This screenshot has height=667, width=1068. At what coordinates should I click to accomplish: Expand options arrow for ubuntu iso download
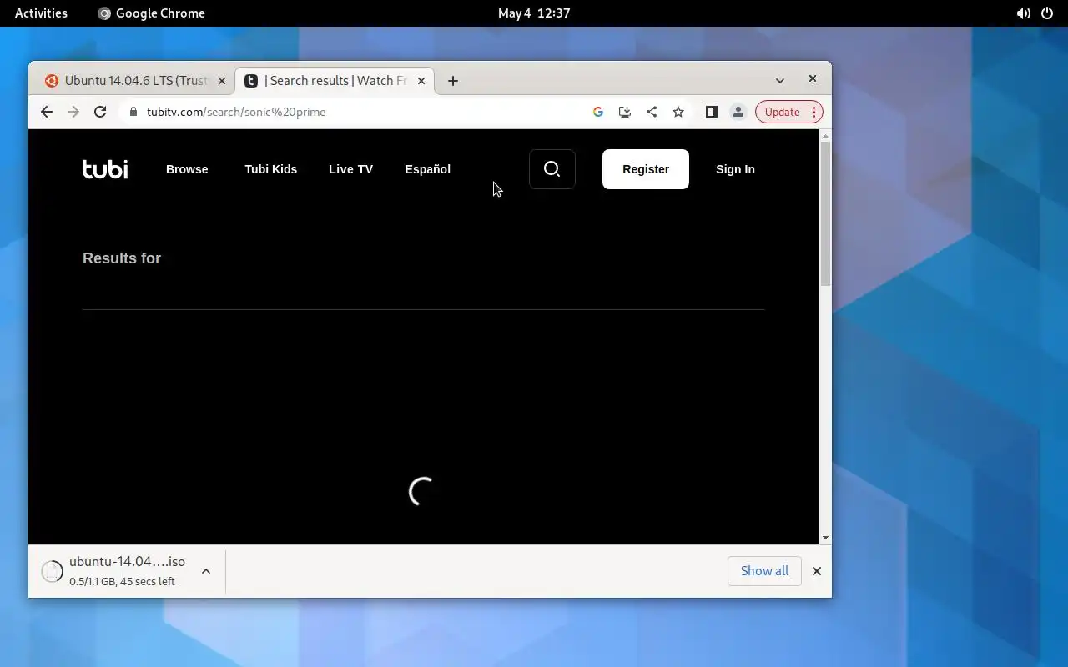point(206,571)
